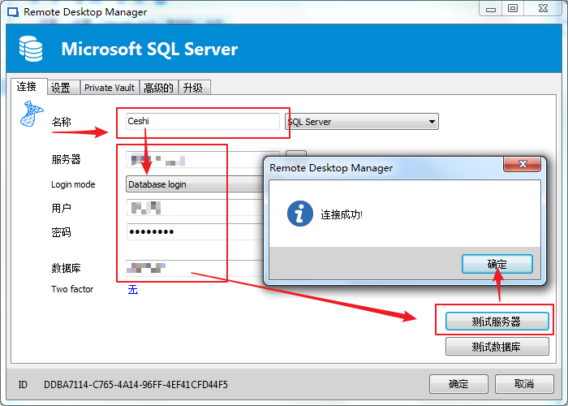Open the 高级的 tab
Screen dimensions: 568x406
[159, 88]
